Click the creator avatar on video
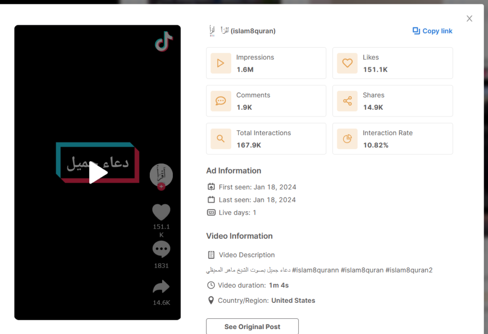Viewport: 488px width, 334px height. 161,175
